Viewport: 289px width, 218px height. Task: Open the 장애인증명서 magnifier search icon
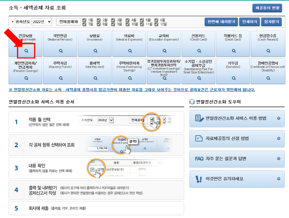pyautogui.click(x=268, y=78)
